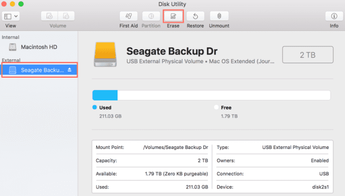Click the Used value 211.03 GB in table

197,187
